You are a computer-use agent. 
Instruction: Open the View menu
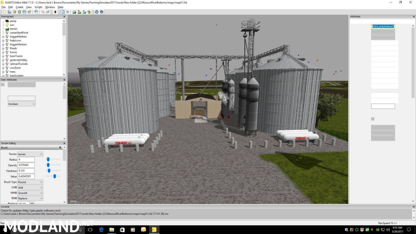(29, 7)
